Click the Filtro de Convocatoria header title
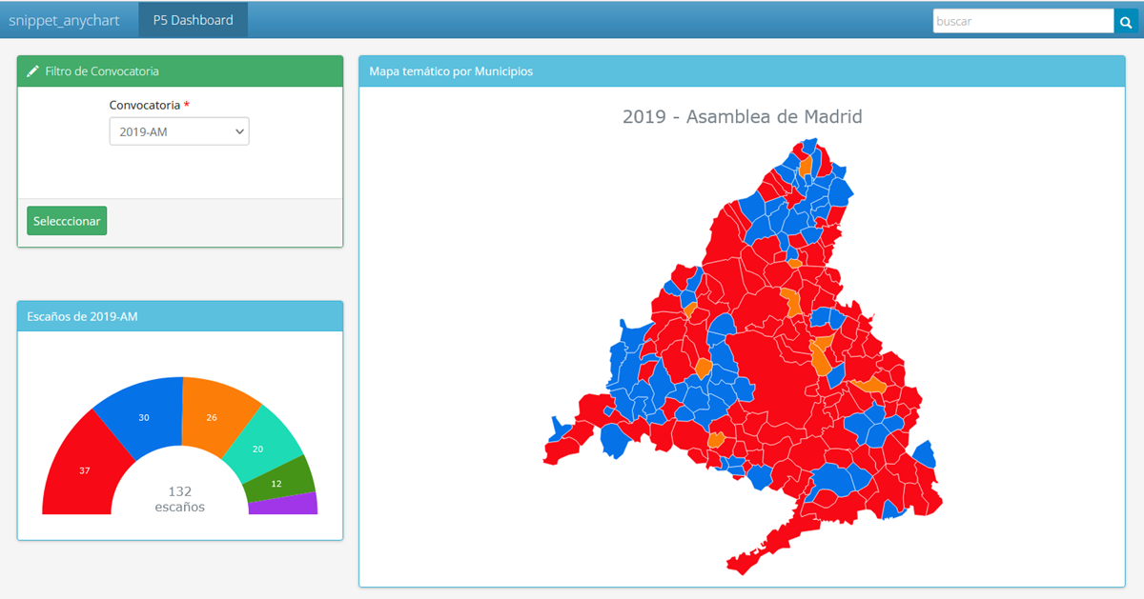The image size is (1144, 599). tap(101, 71)
